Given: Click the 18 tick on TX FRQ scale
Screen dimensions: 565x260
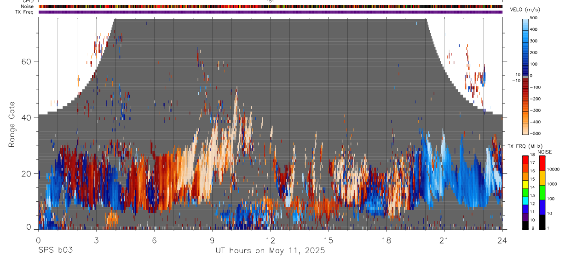Looking at the screenshot, I should tap(533, 155).
